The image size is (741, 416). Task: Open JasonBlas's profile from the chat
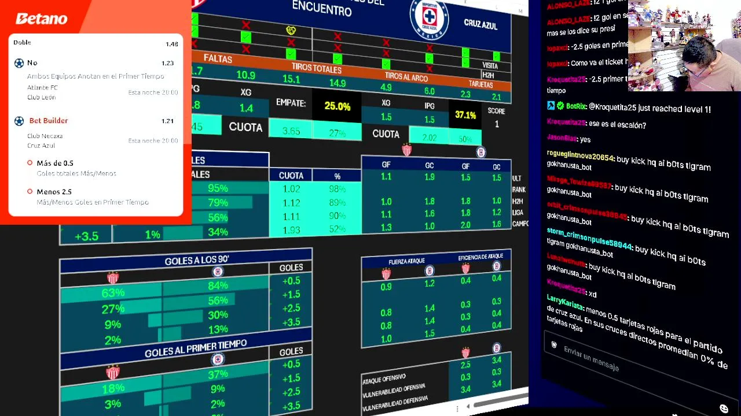coord(561,138)
